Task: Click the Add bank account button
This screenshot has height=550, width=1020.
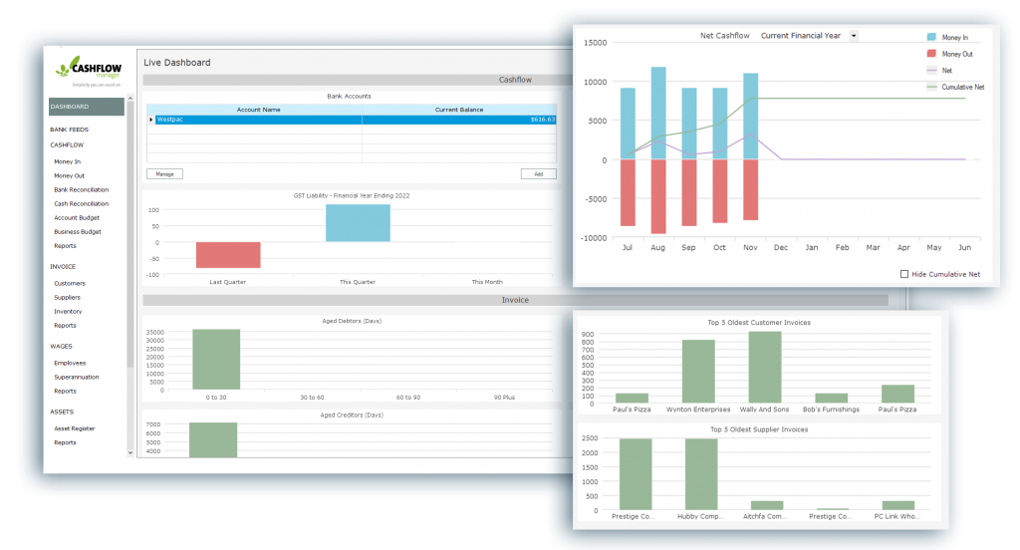Action: (x=539, y=173)
